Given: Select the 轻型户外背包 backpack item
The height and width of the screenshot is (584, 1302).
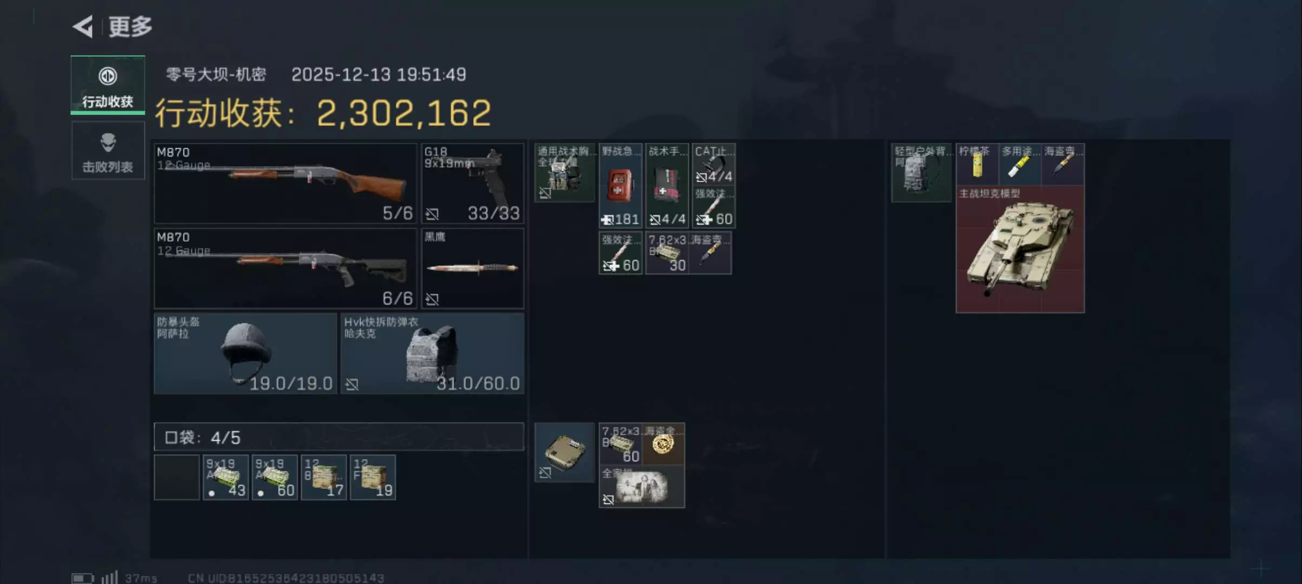Looking at the screenshot, I should [x=921, y=172].
